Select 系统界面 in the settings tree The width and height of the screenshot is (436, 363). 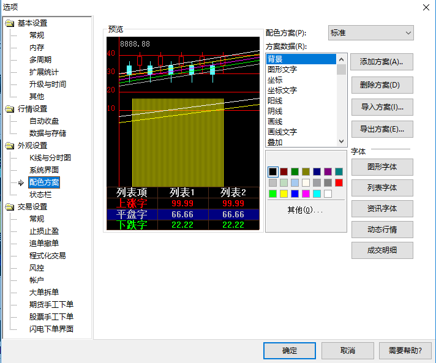point(44,170)
